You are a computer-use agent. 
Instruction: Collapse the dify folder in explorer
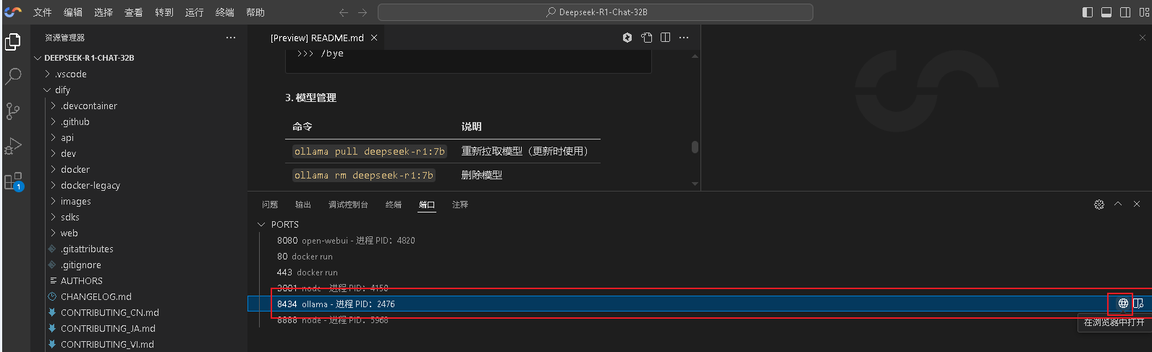(x=48, y=90)
